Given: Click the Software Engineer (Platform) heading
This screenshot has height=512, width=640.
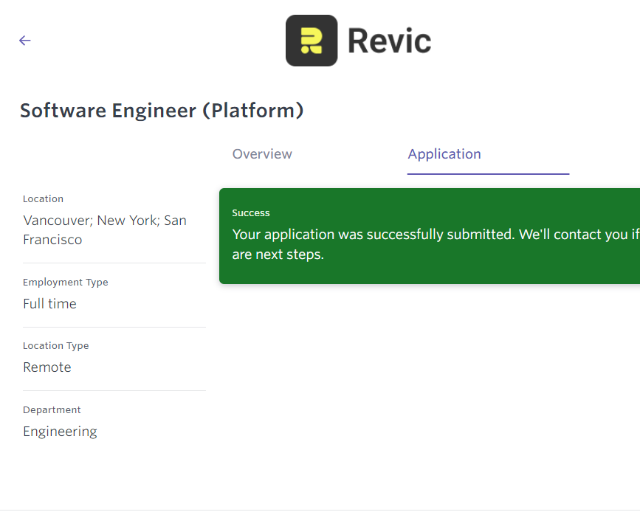Looking at the screenshot, I should (162, 111).
